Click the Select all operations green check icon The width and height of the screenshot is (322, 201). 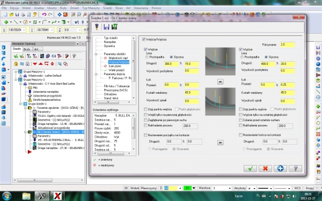(x=16, y=56)
